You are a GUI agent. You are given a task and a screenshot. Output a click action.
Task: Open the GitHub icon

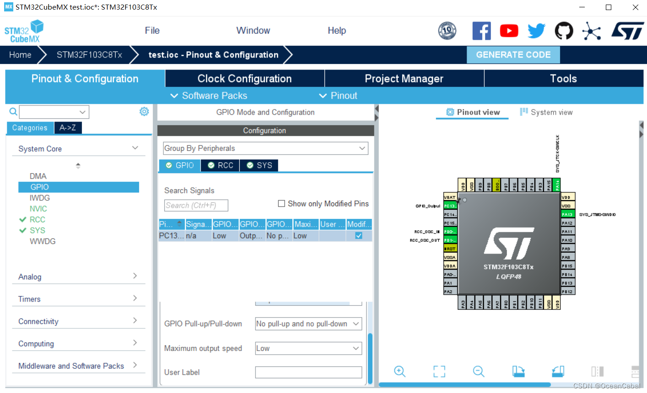click(564, 31)
